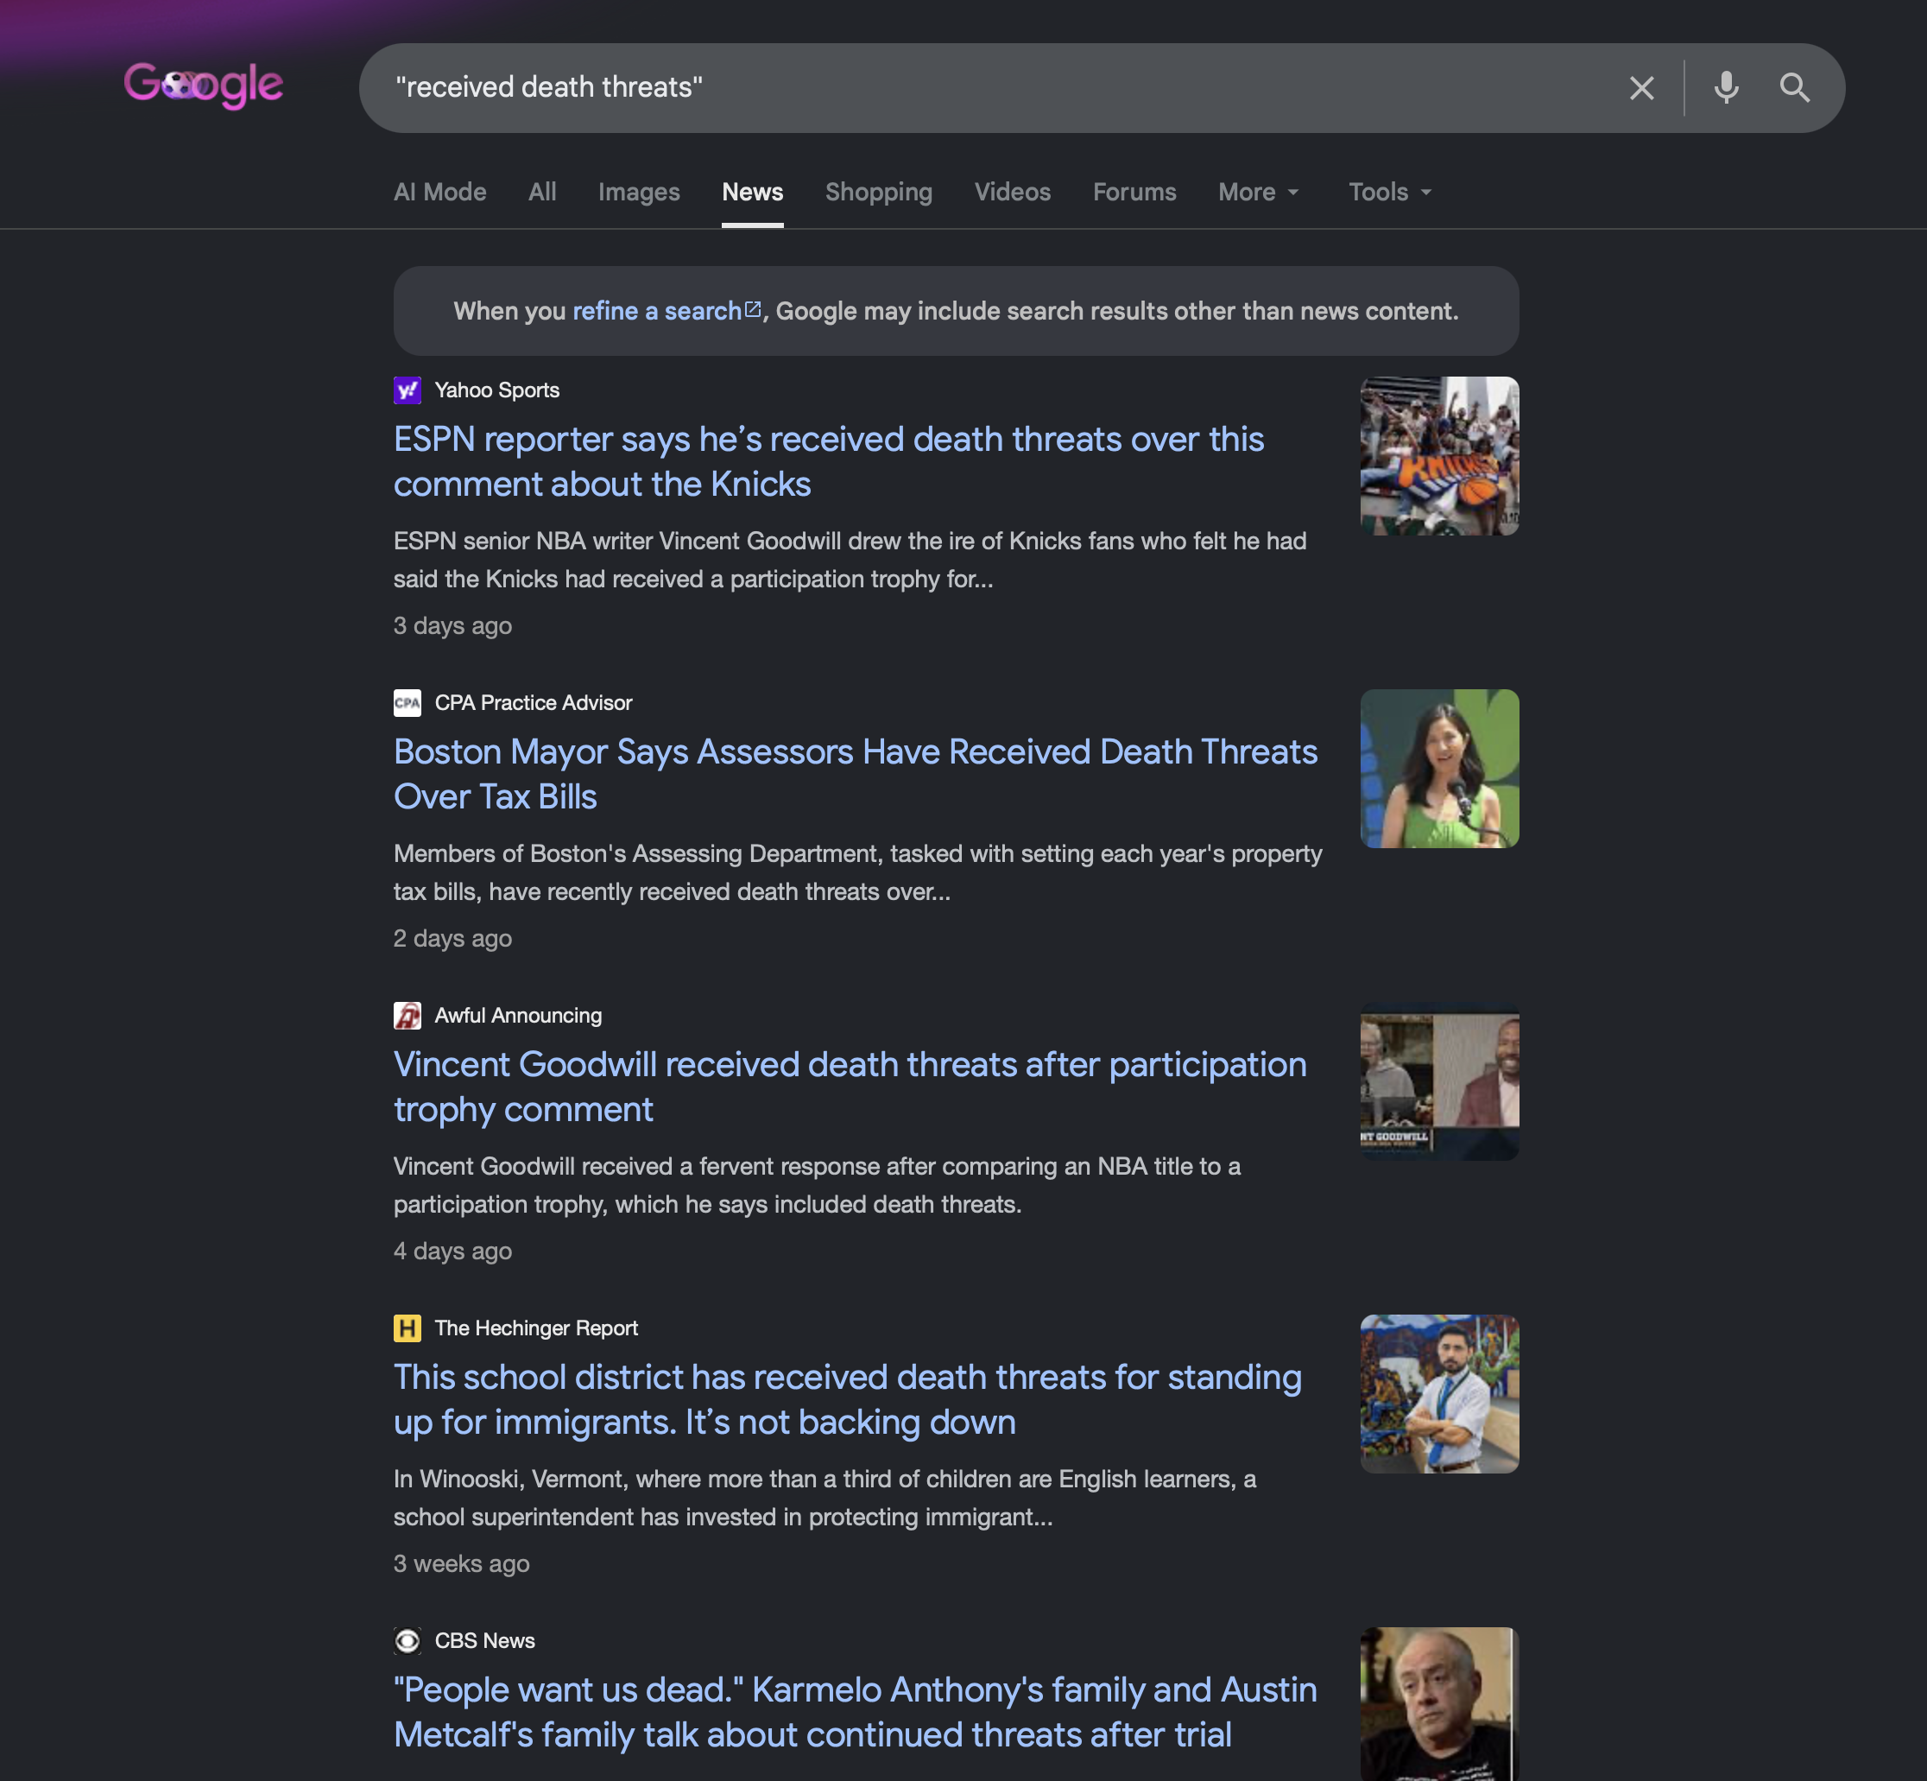Select the News tab

pos(753,192)
